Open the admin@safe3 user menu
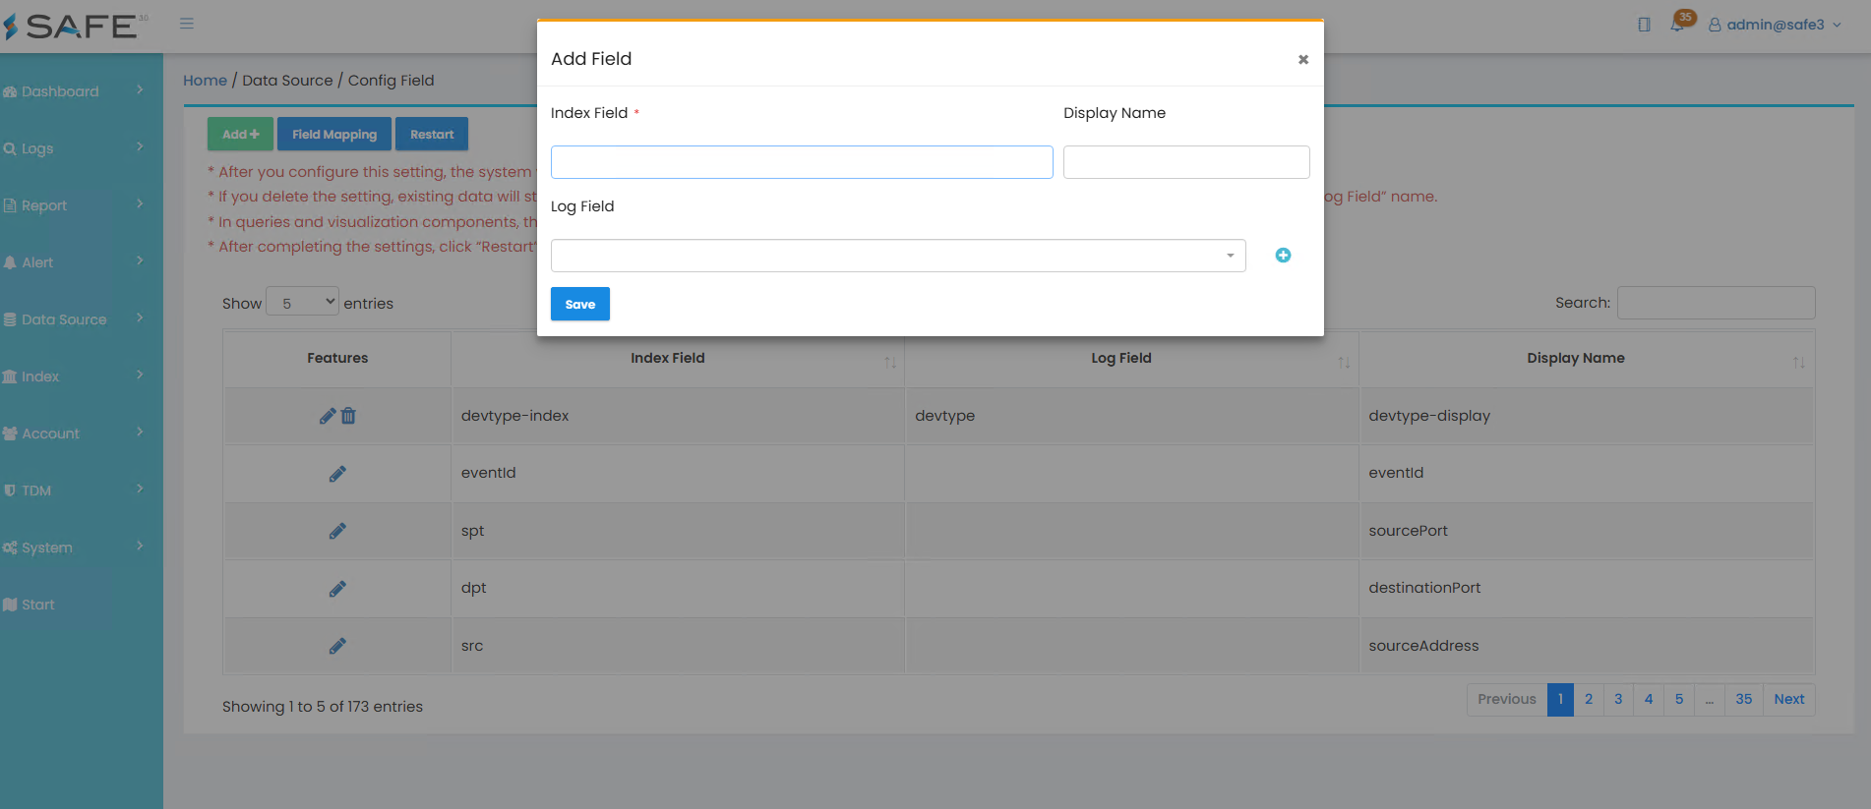The height and width of the screenshot is (809, 1871). (1775, 25)
